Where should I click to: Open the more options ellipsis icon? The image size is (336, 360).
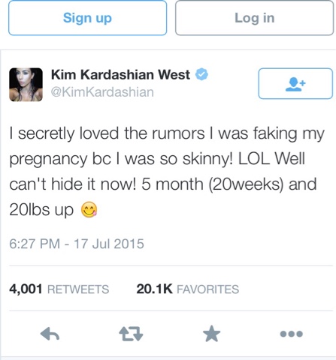click(x=292, y=334)
